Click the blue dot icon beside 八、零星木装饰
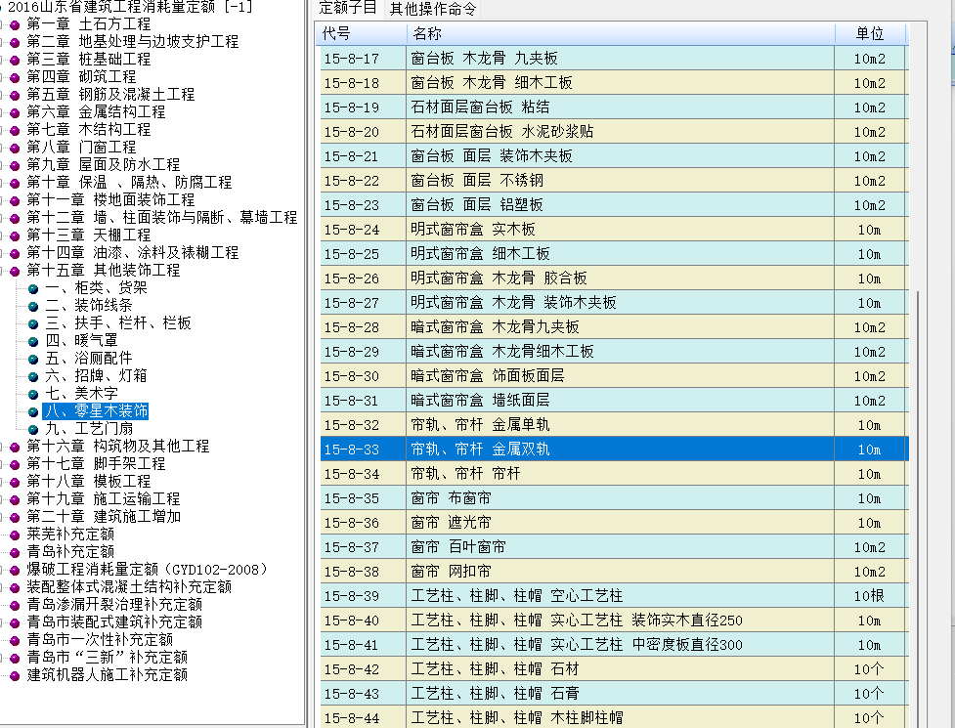The height and width of the screenshot is (728, 955). point(33,411)
